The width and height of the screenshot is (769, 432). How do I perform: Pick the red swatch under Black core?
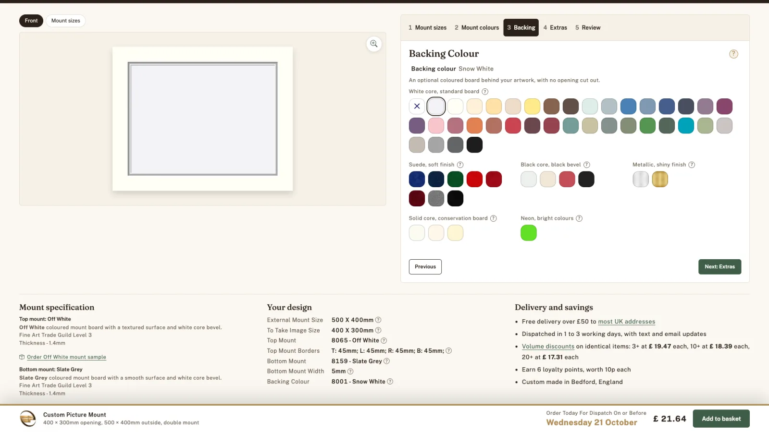pos(567,179)
